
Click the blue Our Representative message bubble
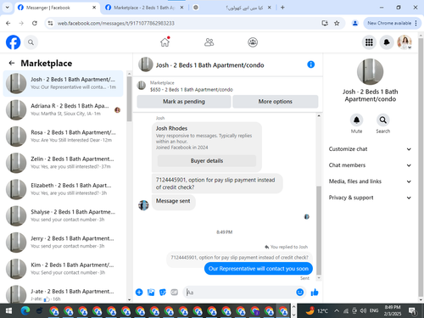[259, 269]
